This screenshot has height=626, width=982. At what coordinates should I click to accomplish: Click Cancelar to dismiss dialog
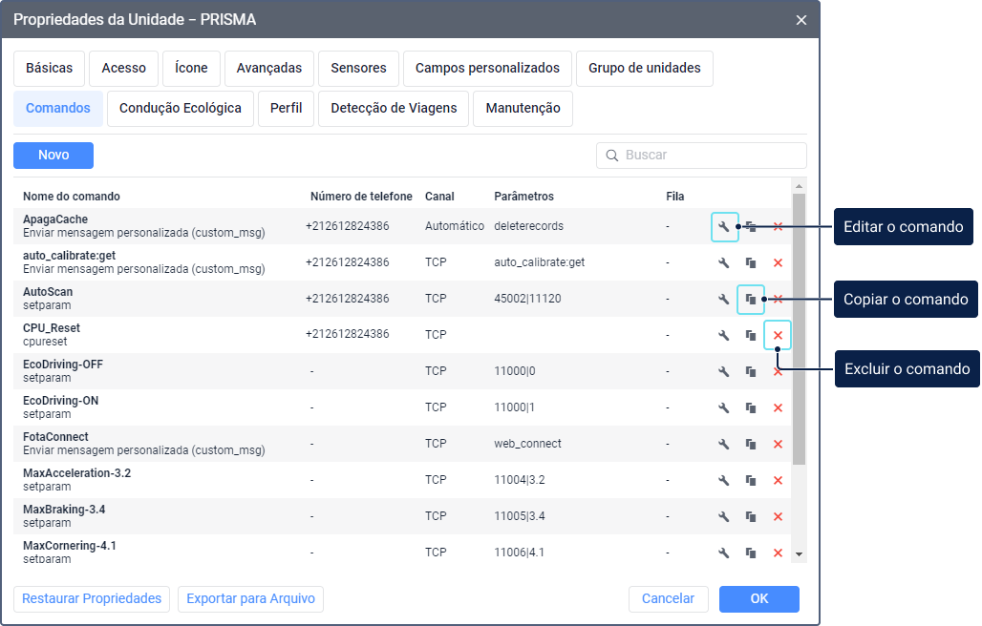tap(668, 599)
